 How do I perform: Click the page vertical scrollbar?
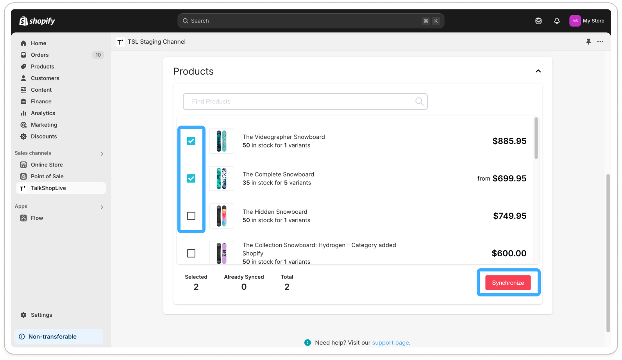(608, 253)
